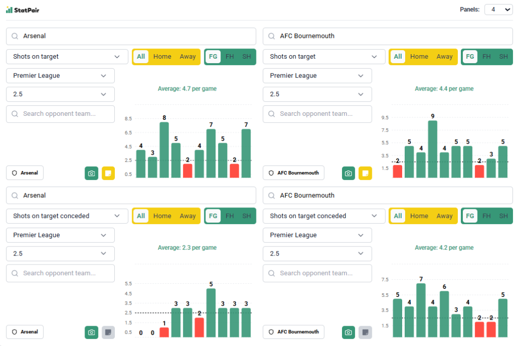Select FH tab in Bournemouth shots on target panel
The height and width of the screenshot is (346, 518).
pos(487,57)
